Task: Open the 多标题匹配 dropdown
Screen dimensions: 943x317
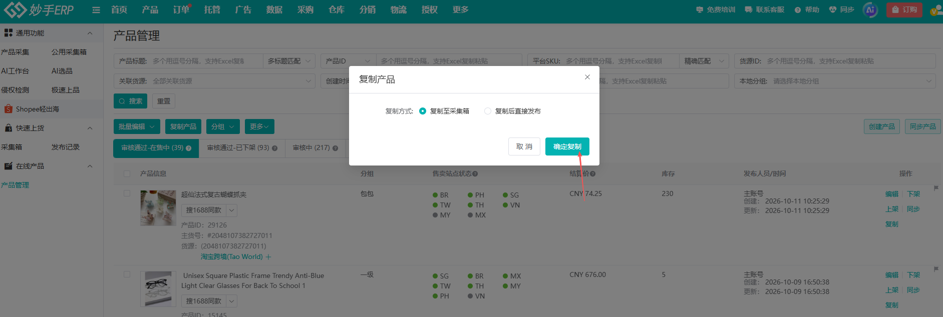Action: pyautogui.click(x=289, y=61)
